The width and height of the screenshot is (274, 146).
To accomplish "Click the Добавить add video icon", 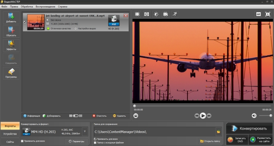I will coord(11,18).
